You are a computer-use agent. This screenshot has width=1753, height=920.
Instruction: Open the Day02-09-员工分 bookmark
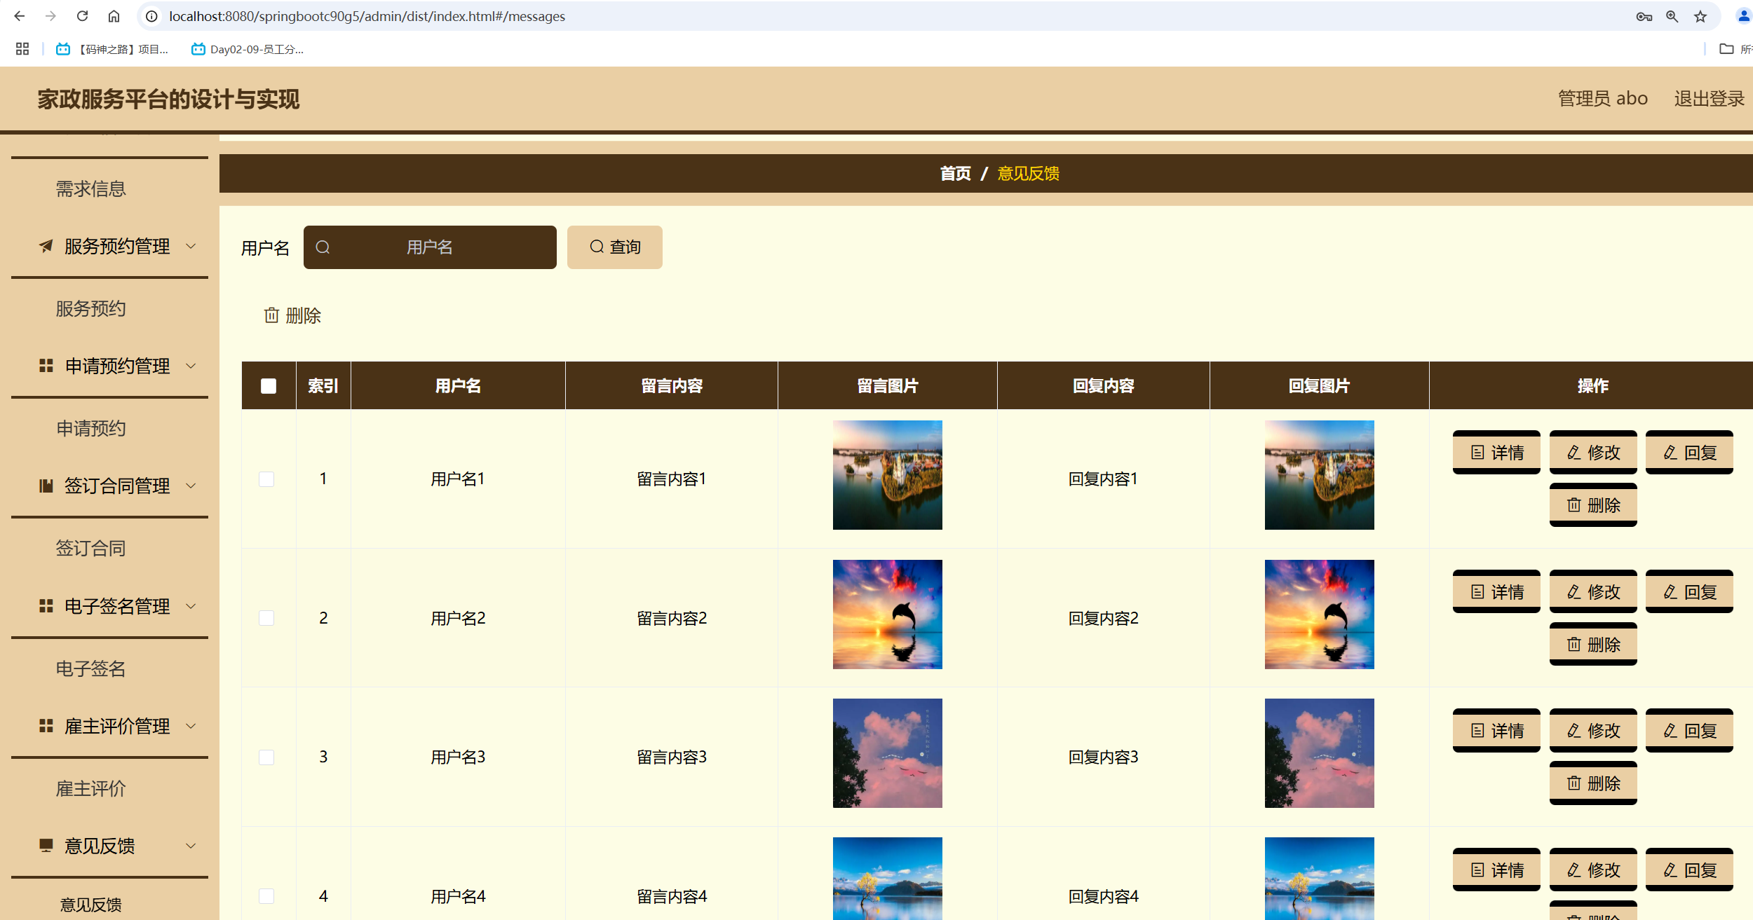click(248, 49)
